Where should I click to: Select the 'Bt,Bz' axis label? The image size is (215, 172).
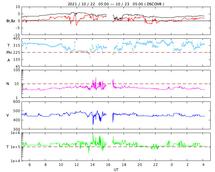tap(11, 21)
